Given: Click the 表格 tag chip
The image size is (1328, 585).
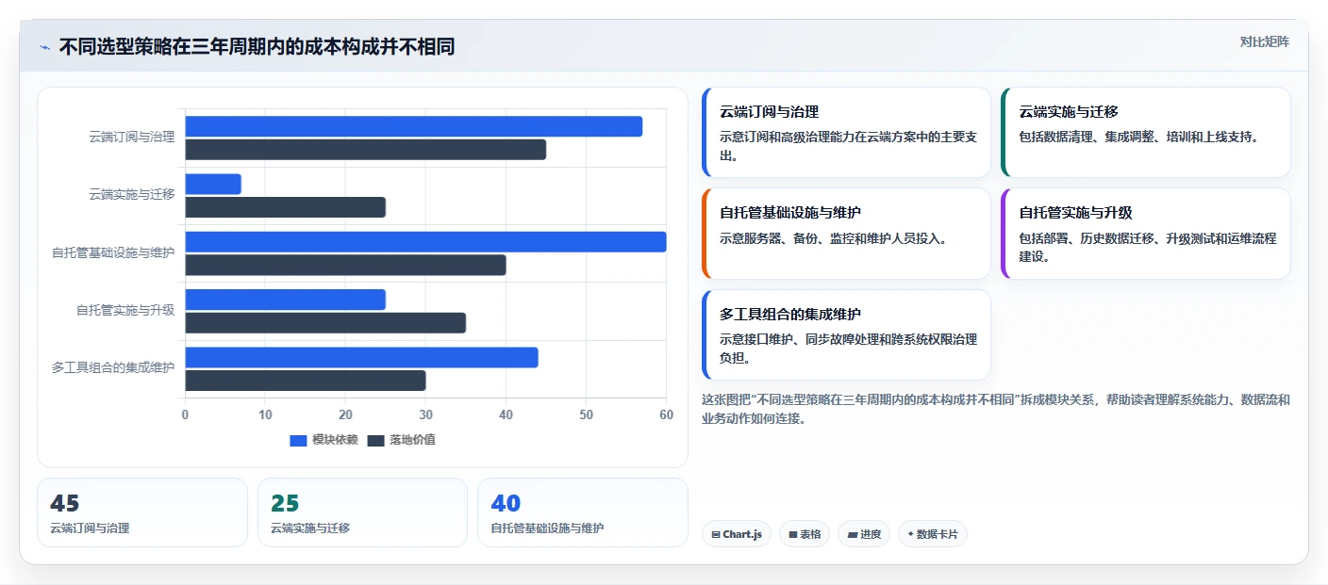Looking at the screenshot, I should tap(805, 534).
